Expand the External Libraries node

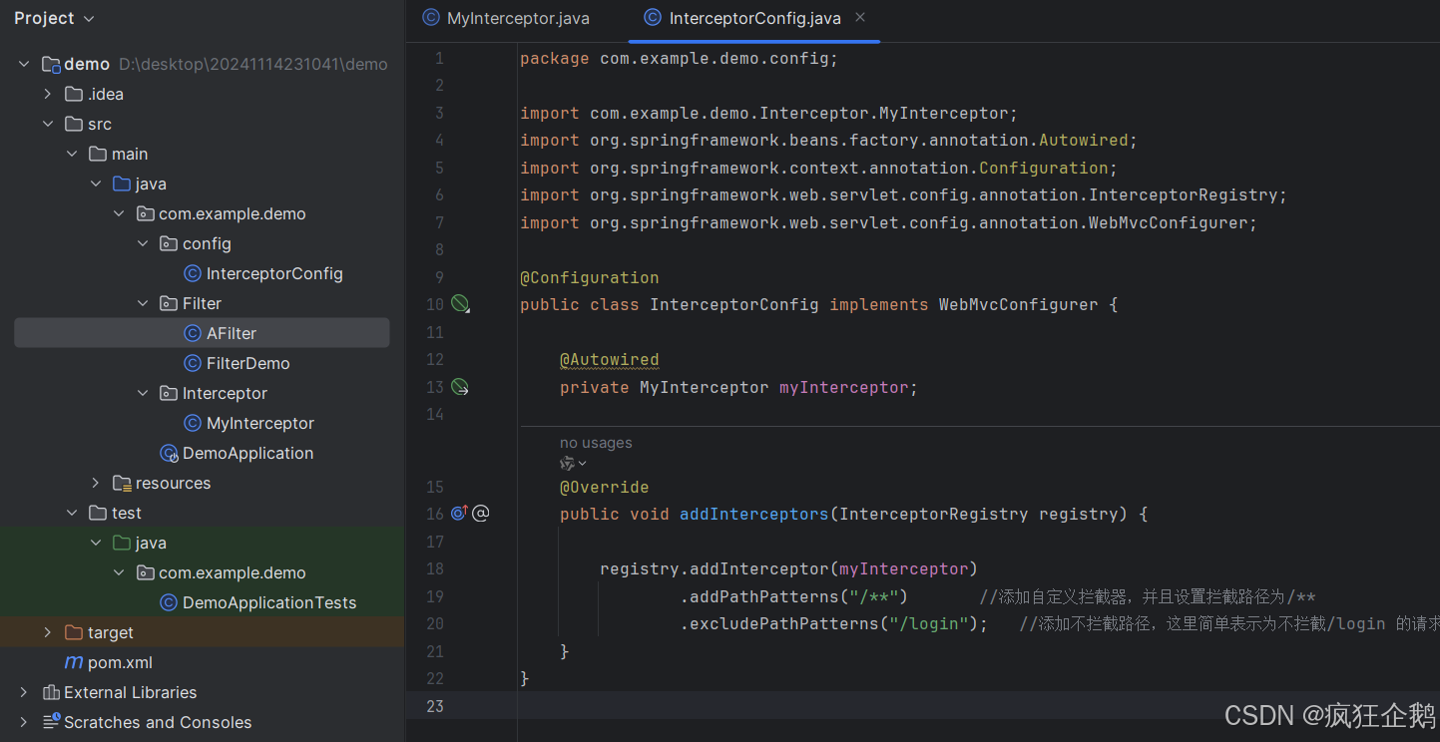pyautogui.click(x=22, y=692)
